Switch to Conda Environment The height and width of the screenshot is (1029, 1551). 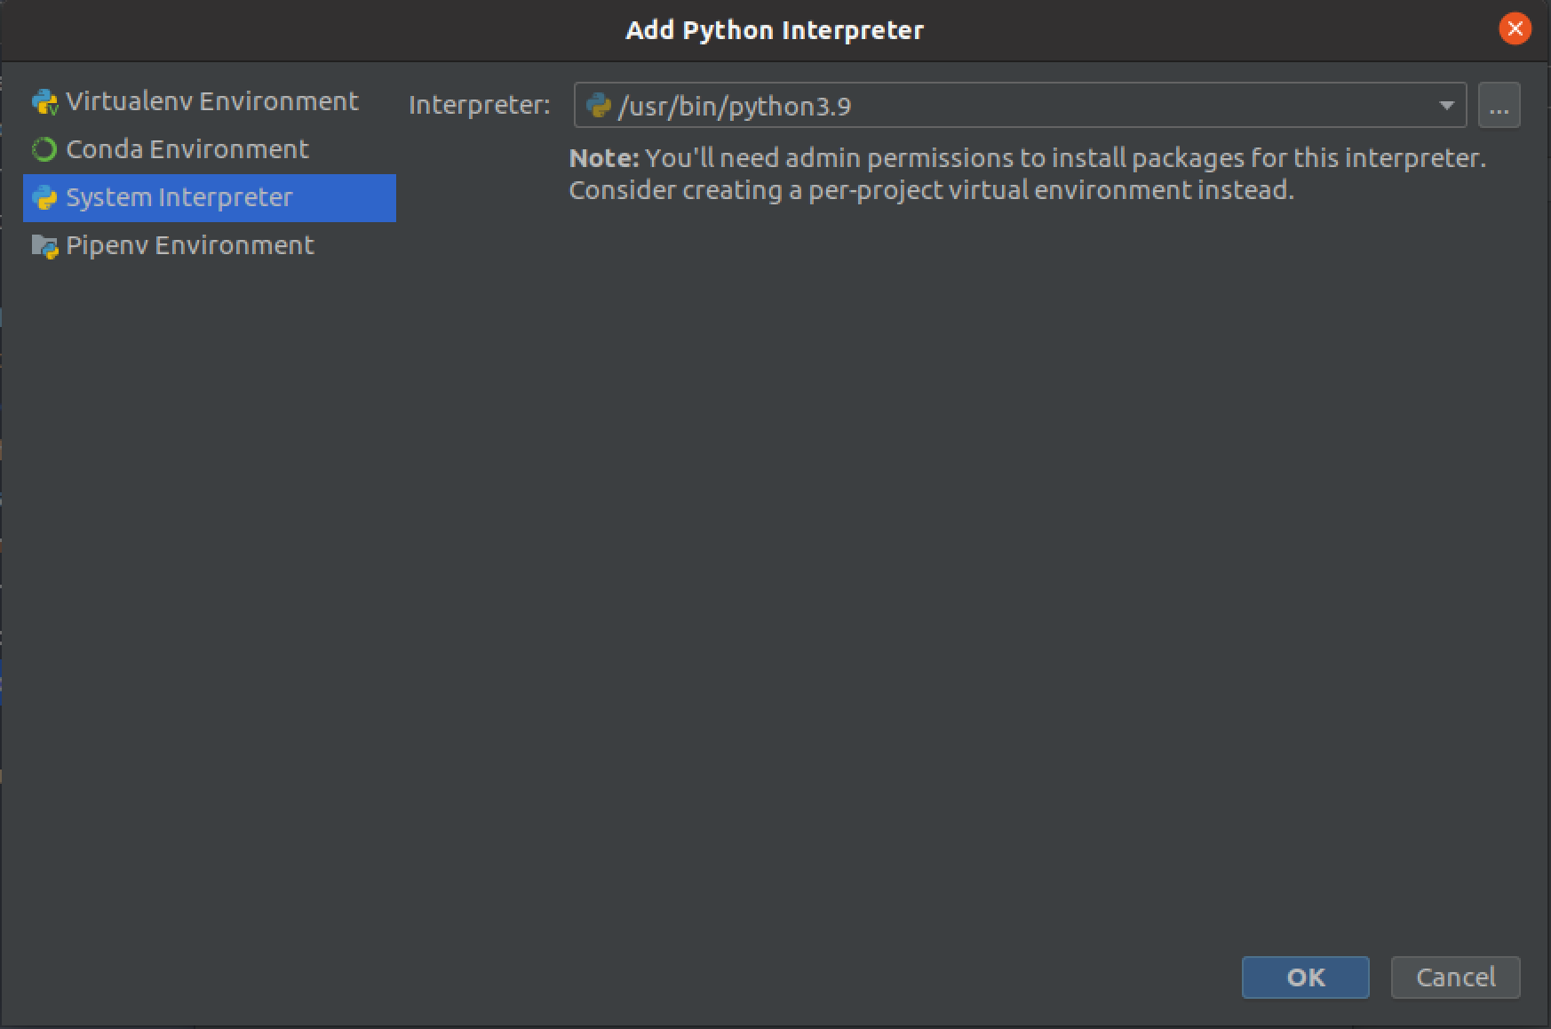[x=187, y=149]
